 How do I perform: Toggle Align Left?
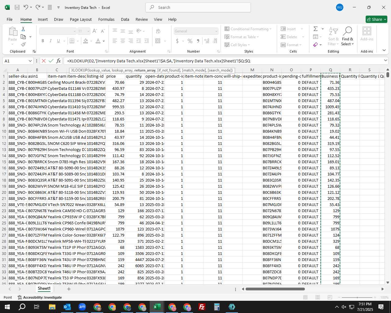pyautogui.click(x=115, y=41)
